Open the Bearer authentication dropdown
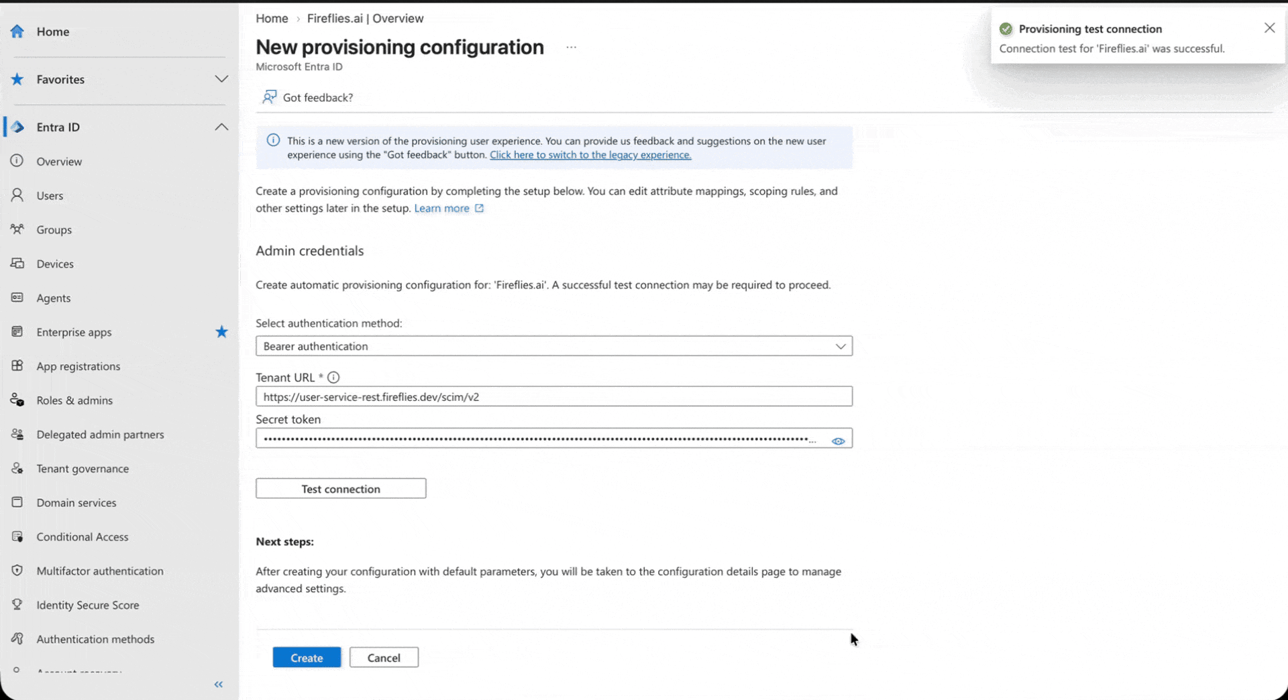Image resolution: width=1288 pixels, height=700 pixels. [x=554, y=346]
